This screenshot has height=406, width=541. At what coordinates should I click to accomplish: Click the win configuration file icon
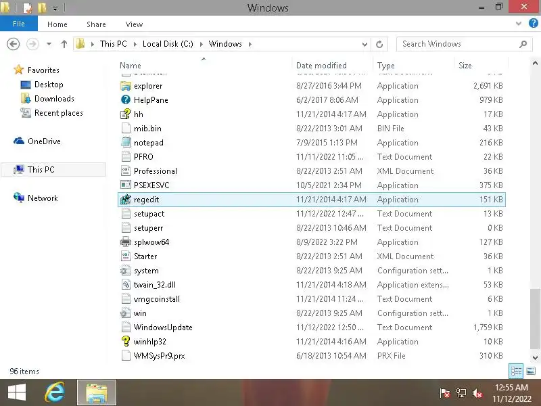click(126, 313)
